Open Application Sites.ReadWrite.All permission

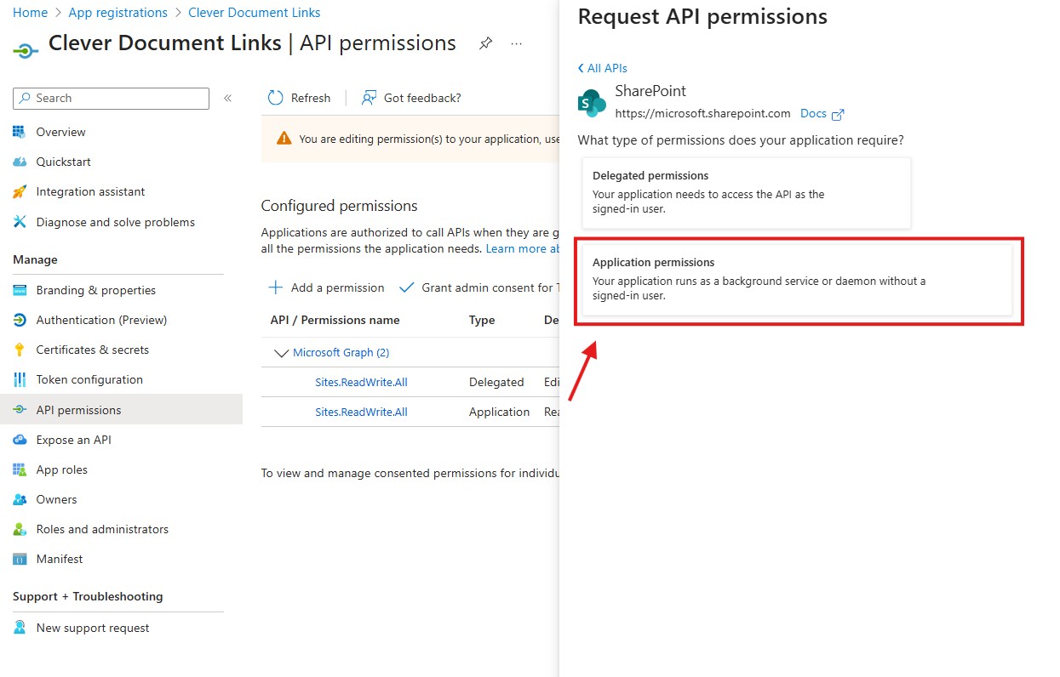(361, 412)
